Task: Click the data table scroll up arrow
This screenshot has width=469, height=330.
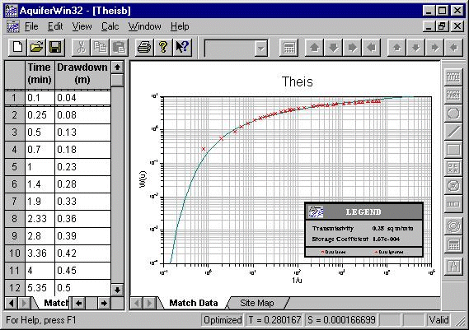Action: pyautogui.click(x=117, y=67)
